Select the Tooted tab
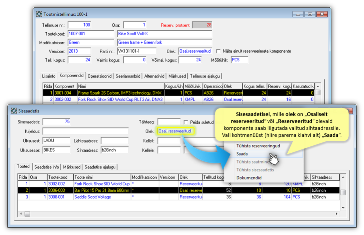This screenshot has height=235, width=364. tap(23, 166)
